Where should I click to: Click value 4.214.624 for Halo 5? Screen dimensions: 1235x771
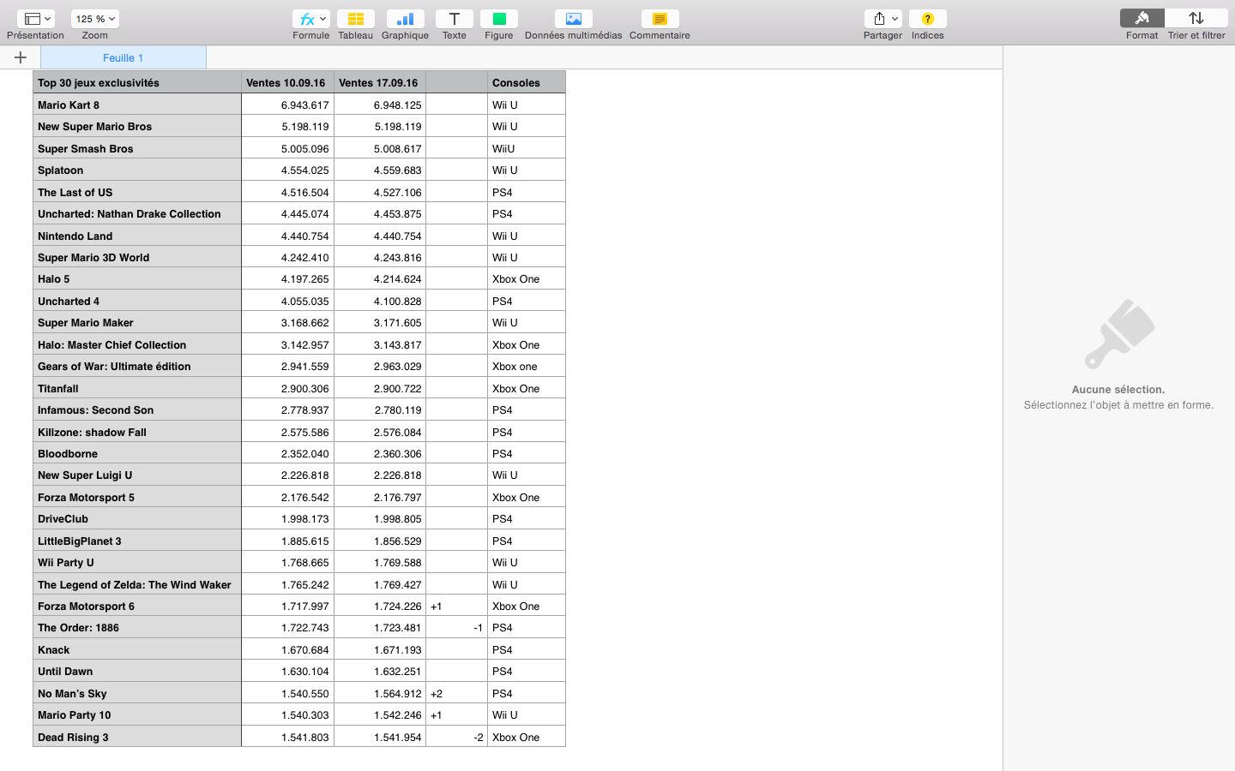(380, 278)
